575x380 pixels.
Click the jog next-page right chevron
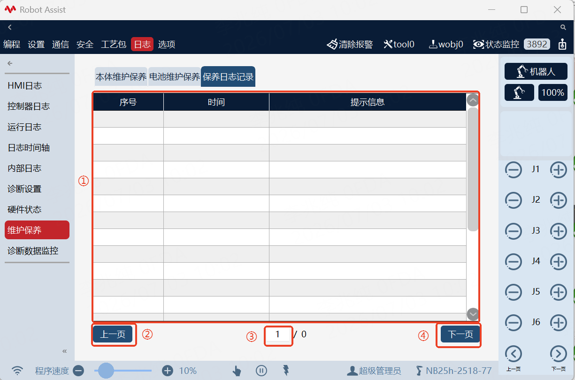click(558, 353)
